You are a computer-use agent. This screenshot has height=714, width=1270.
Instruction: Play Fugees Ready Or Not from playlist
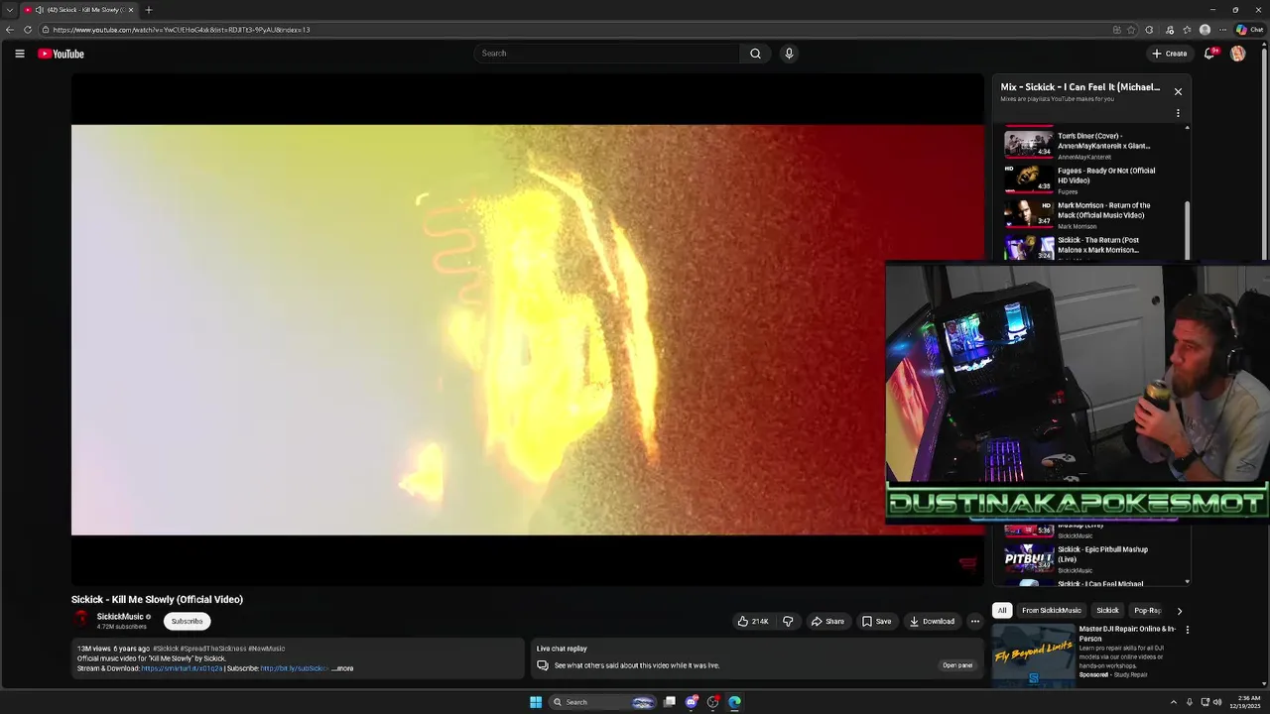pos(1091,179)
